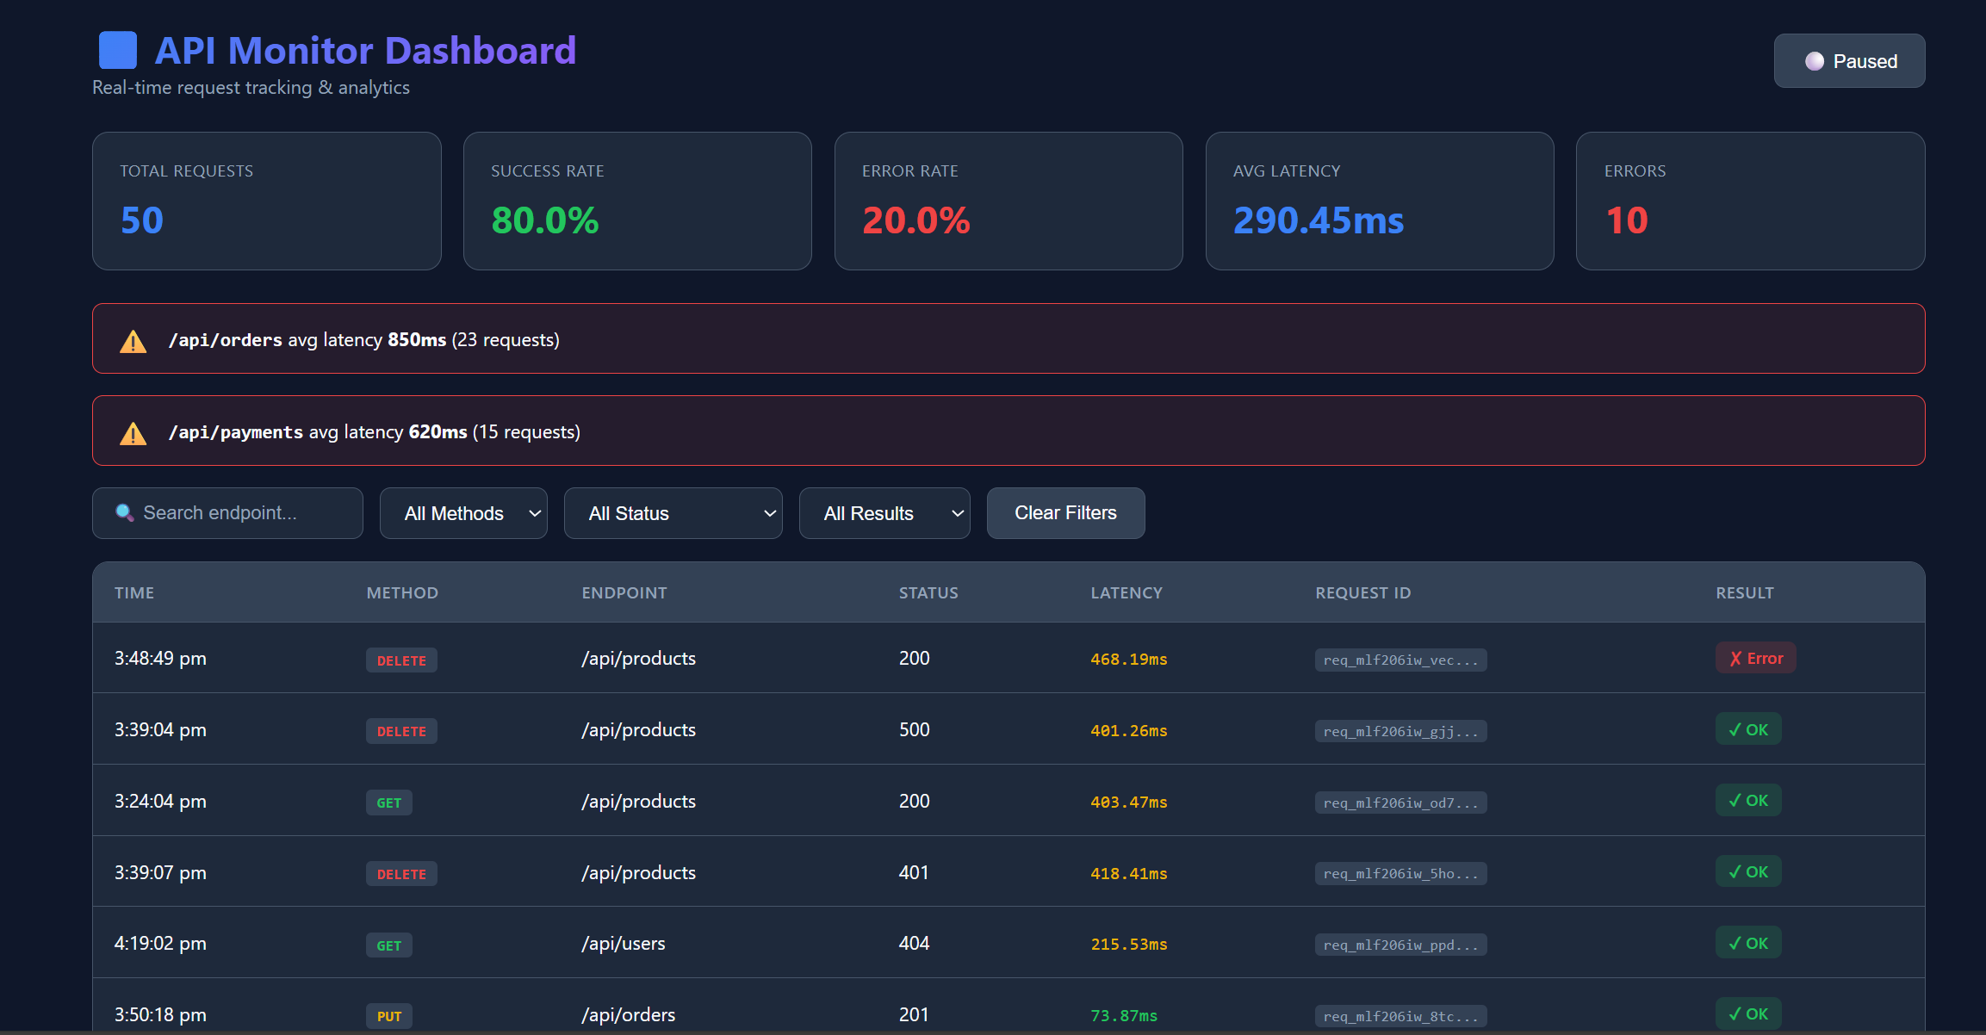The width and height of the screenshot is (1986, 1035).
Task: Click the status dot inside the Paused button
Action: (1815, 60)
